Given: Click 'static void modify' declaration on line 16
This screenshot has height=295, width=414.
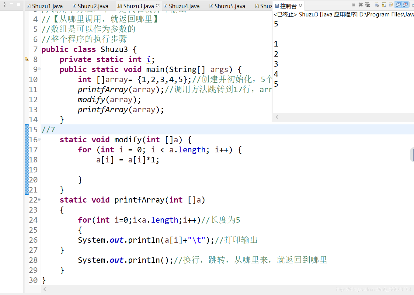Looking at the screenshot, I should tap(126, 140).
